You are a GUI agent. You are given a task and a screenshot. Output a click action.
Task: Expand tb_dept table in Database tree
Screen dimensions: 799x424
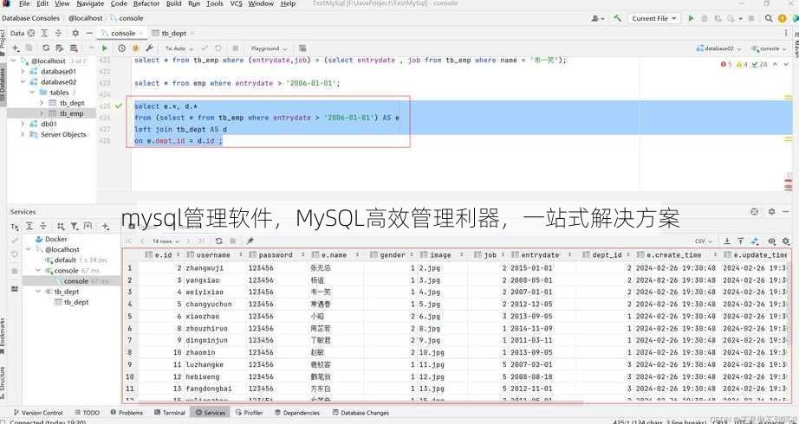tap(42, 103)
